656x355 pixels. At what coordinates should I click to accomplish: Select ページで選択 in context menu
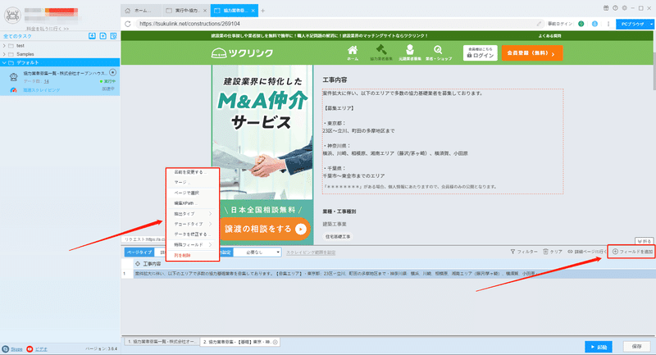(193, 193)
